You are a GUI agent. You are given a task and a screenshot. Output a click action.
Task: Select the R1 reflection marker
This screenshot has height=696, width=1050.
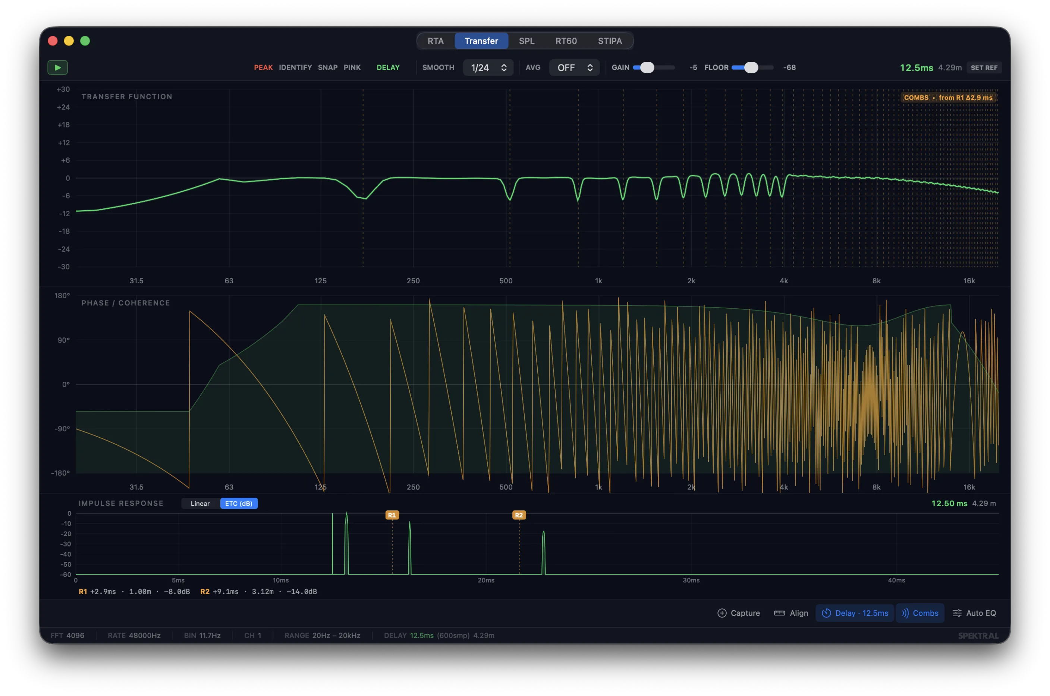coord(392,515)
